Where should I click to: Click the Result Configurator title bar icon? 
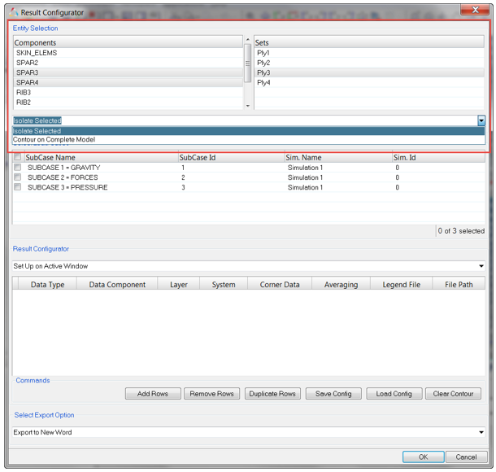pyautogui.click(x=14, y=11)
